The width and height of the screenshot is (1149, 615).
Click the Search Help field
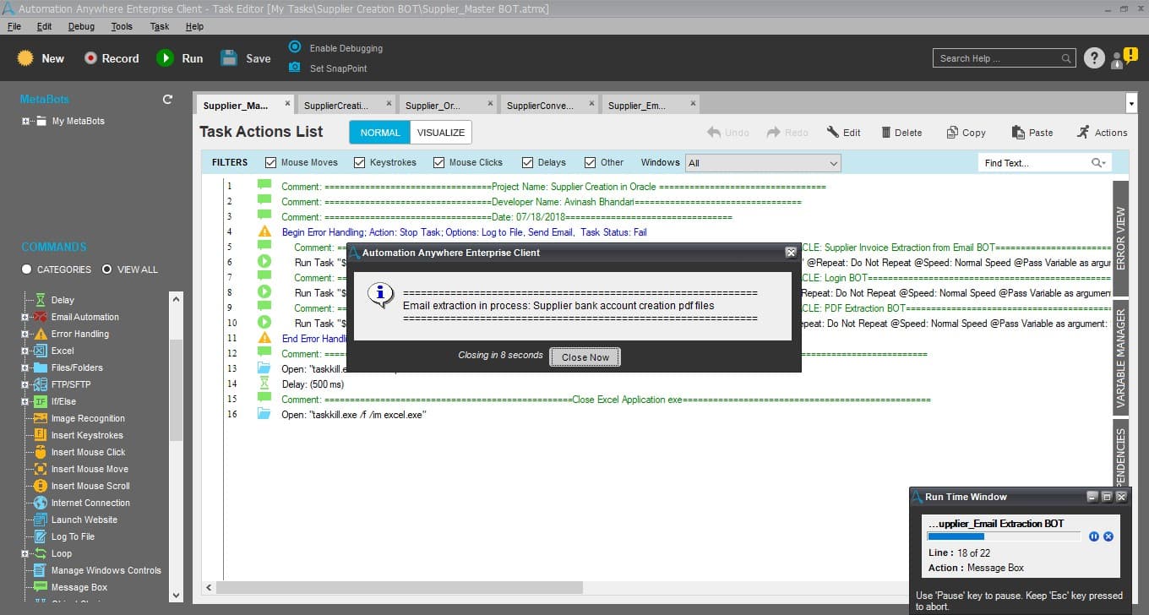1004,58
